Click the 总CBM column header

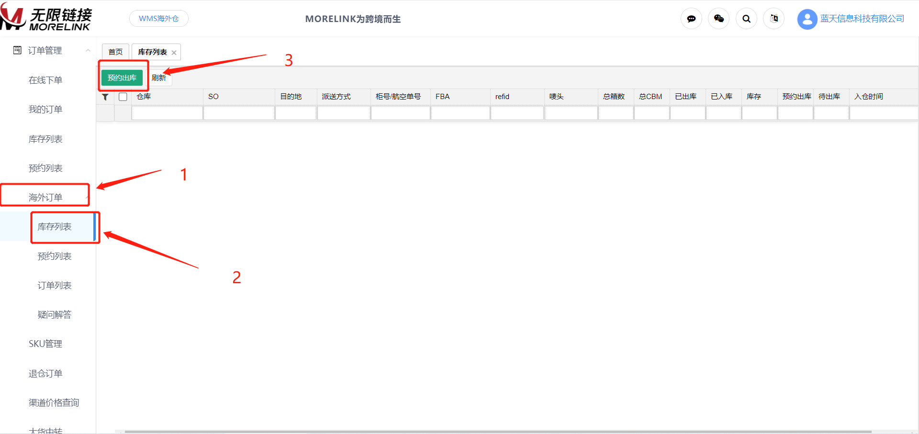tap(651, 97)
